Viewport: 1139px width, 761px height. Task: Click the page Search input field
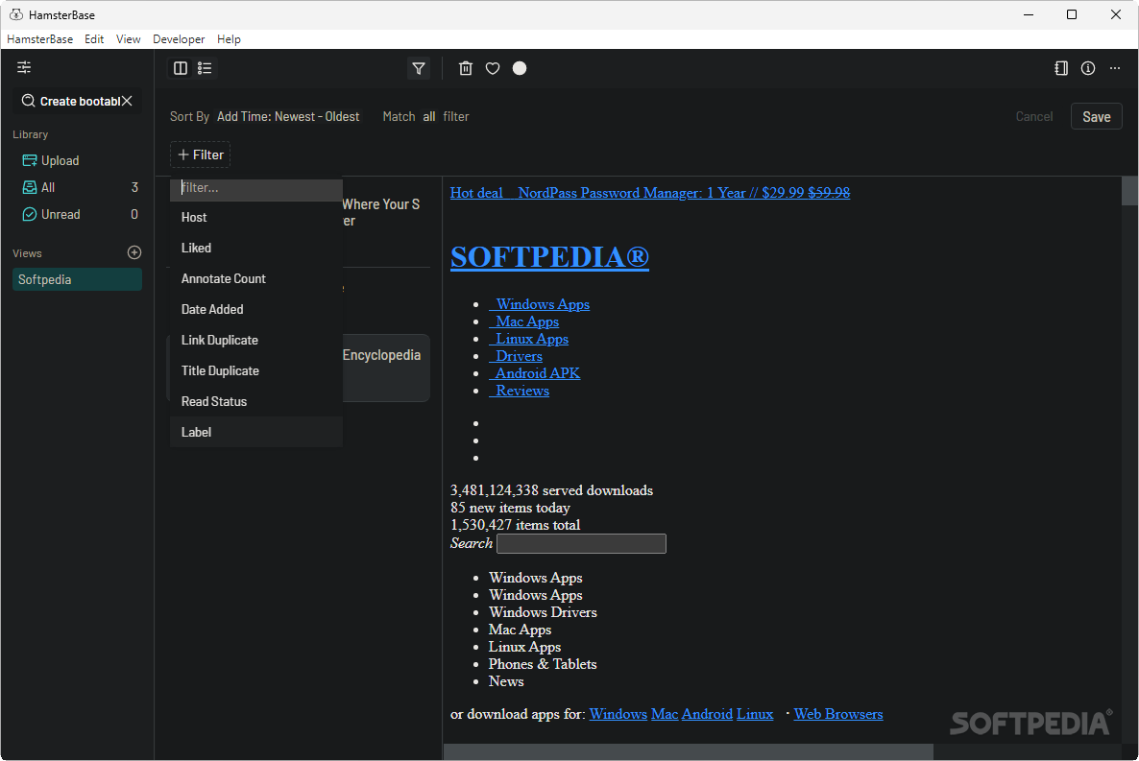pos(581,543)
